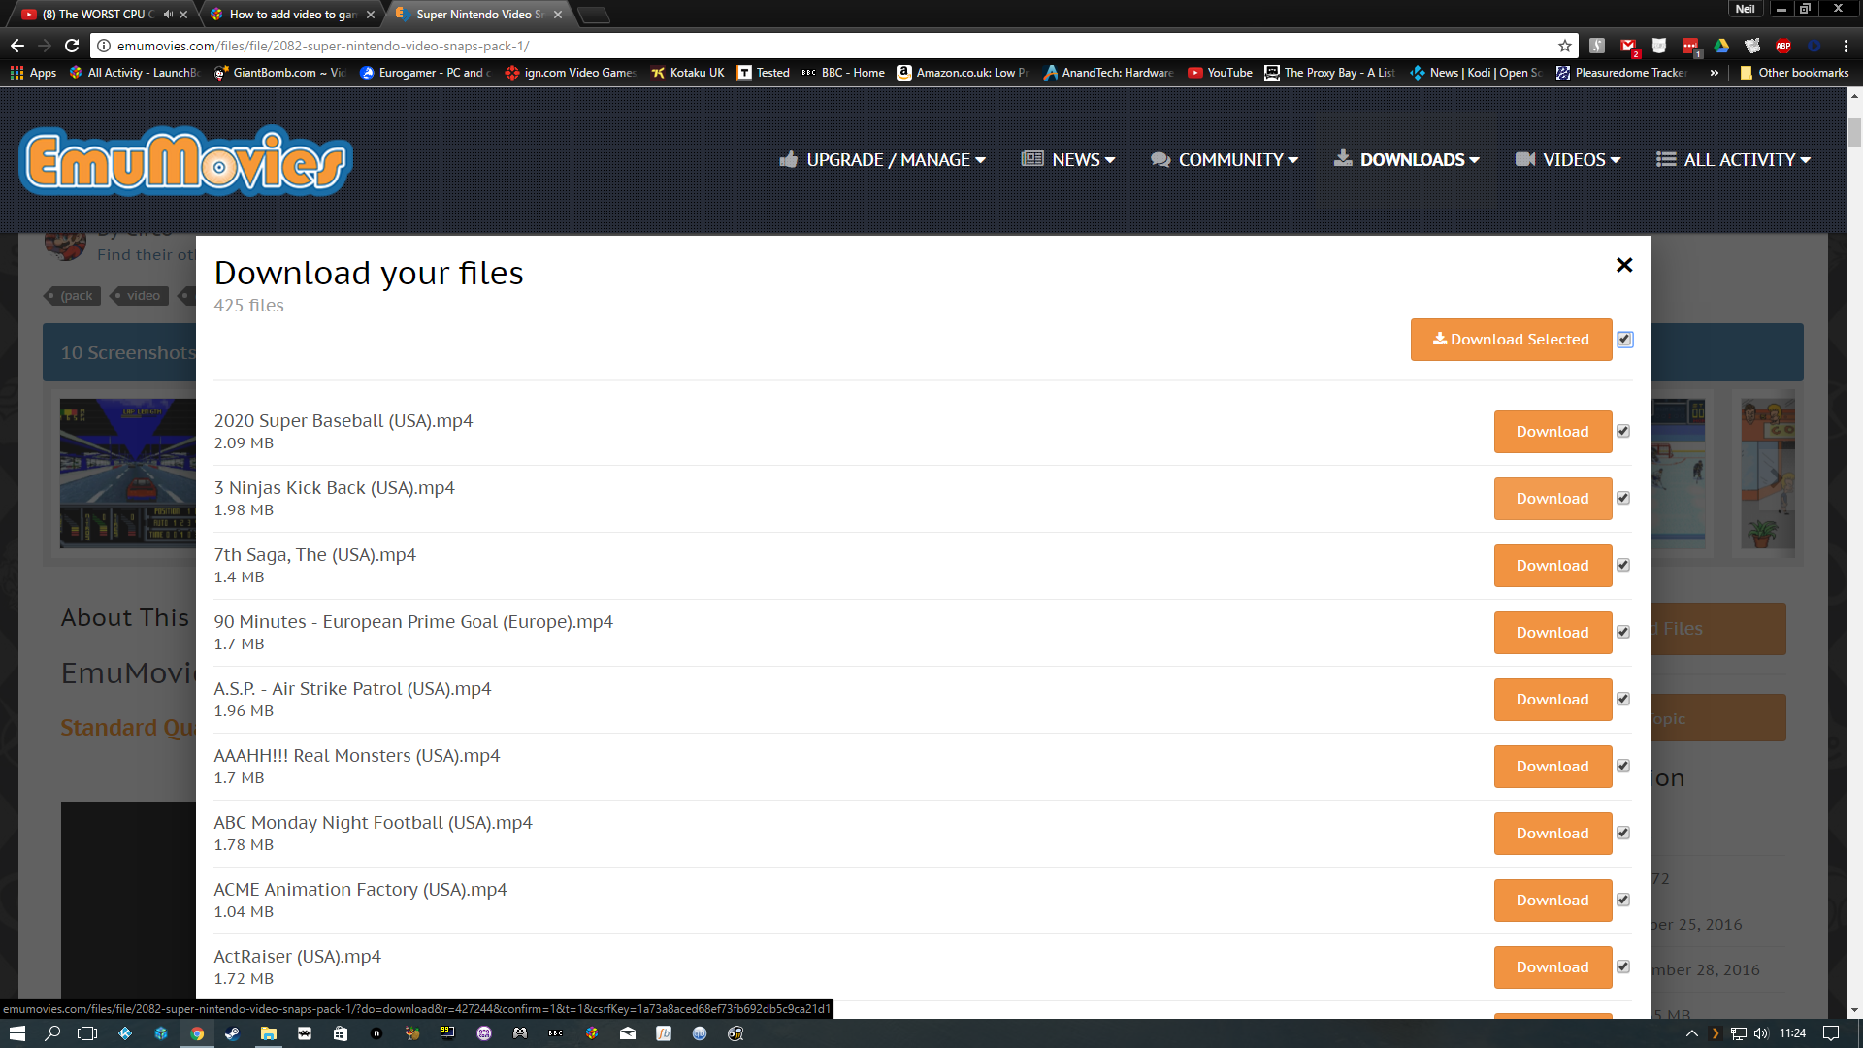Click Download Selected button
The height and width of the screenshot is (1048, 1863).
tap(1511, 340)
